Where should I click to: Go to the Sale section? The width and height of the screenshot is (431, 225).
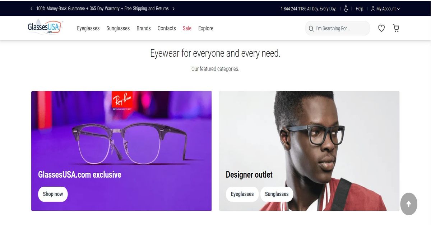point(187,28)
